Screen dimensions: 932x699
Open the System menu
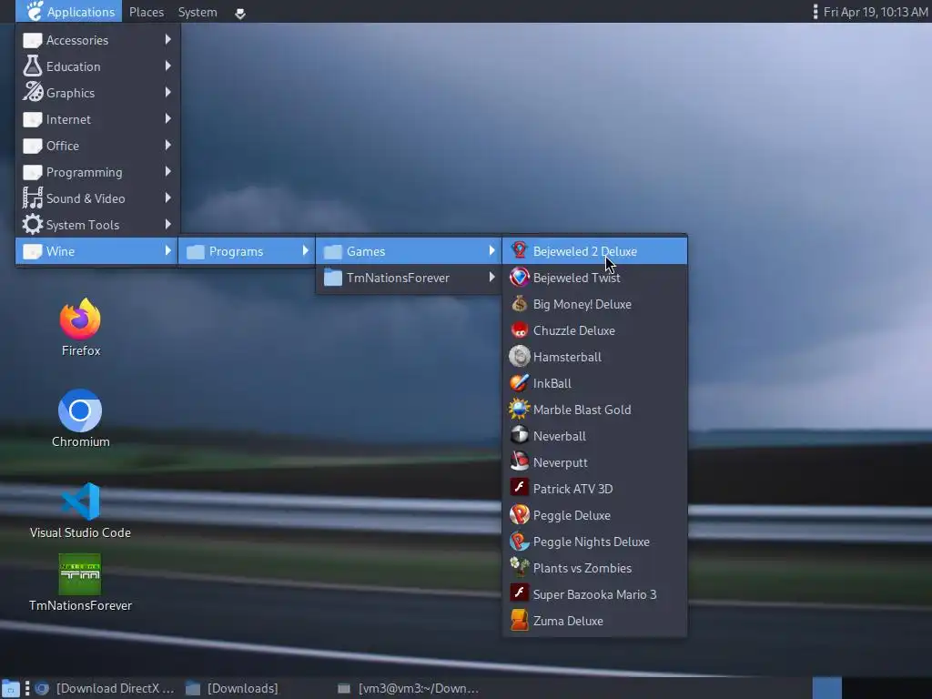[x=198, y=12]
